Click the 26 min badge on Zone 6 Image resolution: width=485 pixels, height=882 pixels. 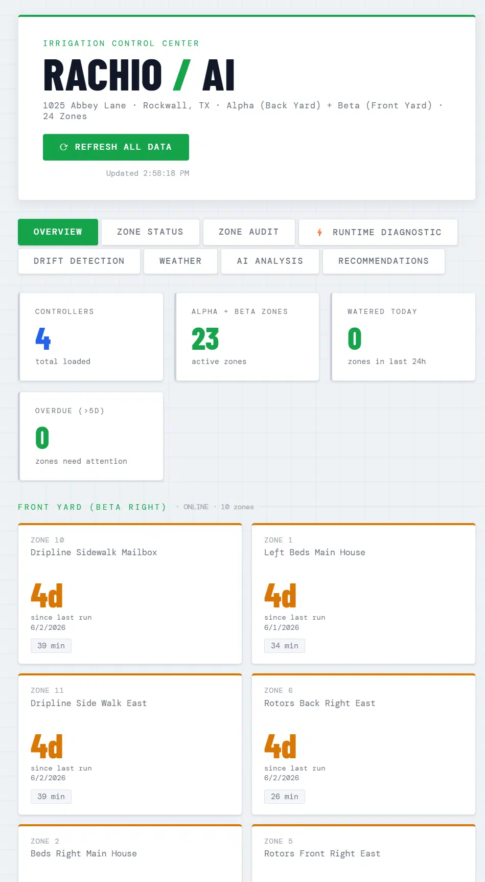click(285, 797)
